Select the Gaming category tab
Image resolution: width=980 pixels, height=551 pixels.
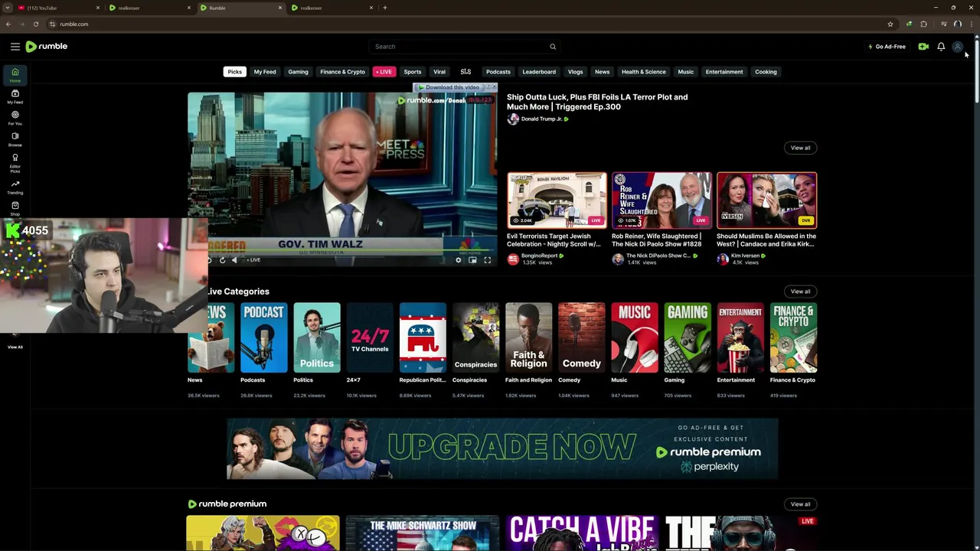coord(298,72)
